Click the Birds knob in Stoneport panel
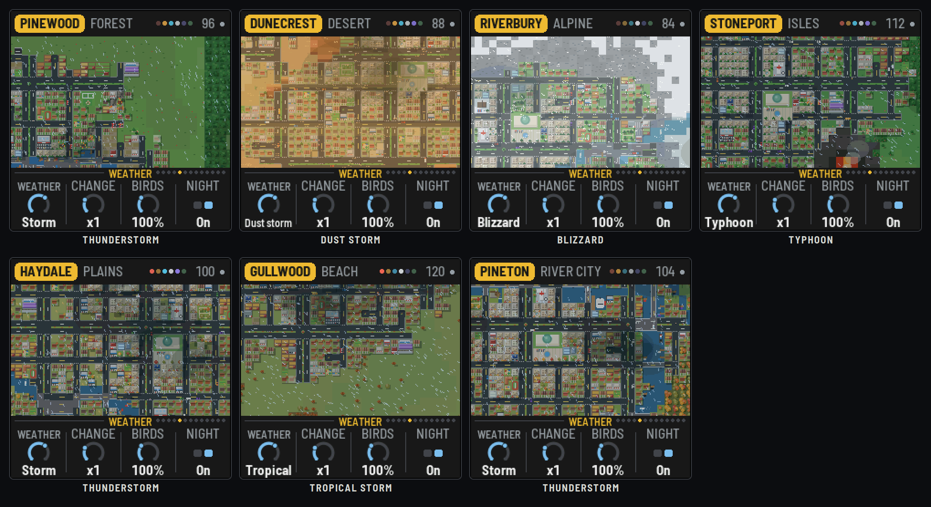This screenshot has height=507, width=931. pyautogui.click(x=838, y=204)
